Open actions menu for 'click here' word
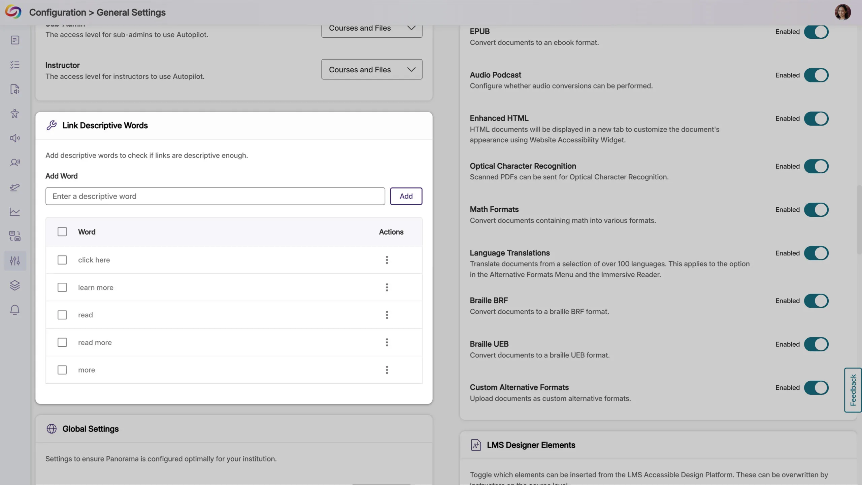862x485 pixels. pyautogui.click(x=387, y=260)
